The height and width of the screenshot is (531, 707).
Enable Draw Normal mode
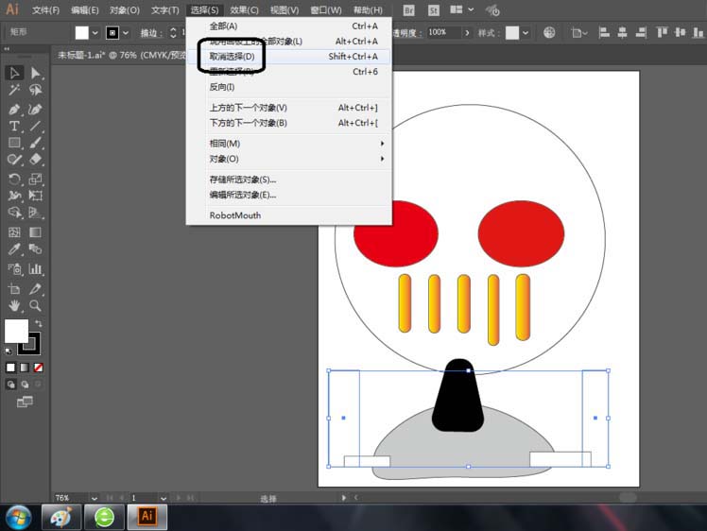[x=10, y=384]
